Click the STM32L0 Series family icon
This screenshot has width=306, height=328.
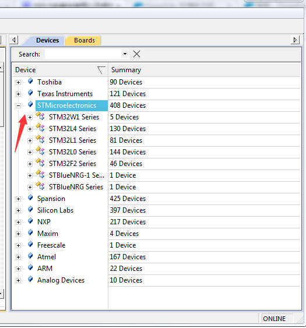coord(40,151)
